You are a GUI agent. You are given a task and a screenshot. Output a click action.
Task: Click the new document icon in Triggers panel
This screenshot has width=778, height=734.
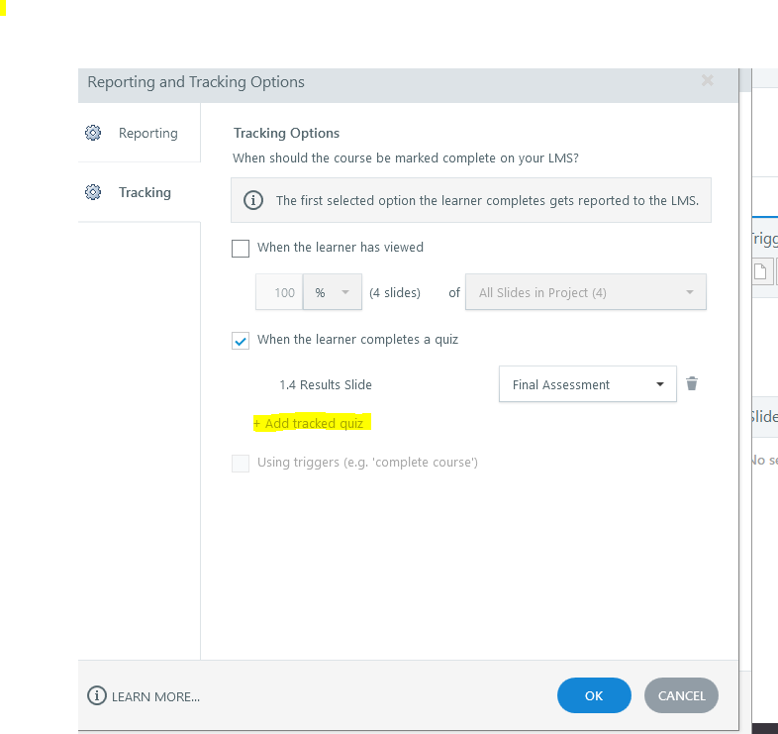(760, 271)
